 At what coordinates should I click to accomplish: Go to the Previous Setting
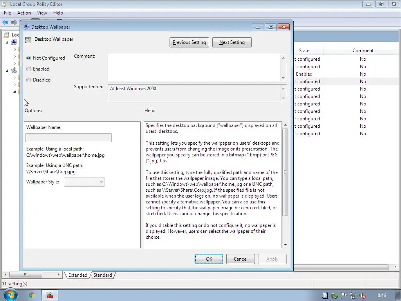[189, 42]
